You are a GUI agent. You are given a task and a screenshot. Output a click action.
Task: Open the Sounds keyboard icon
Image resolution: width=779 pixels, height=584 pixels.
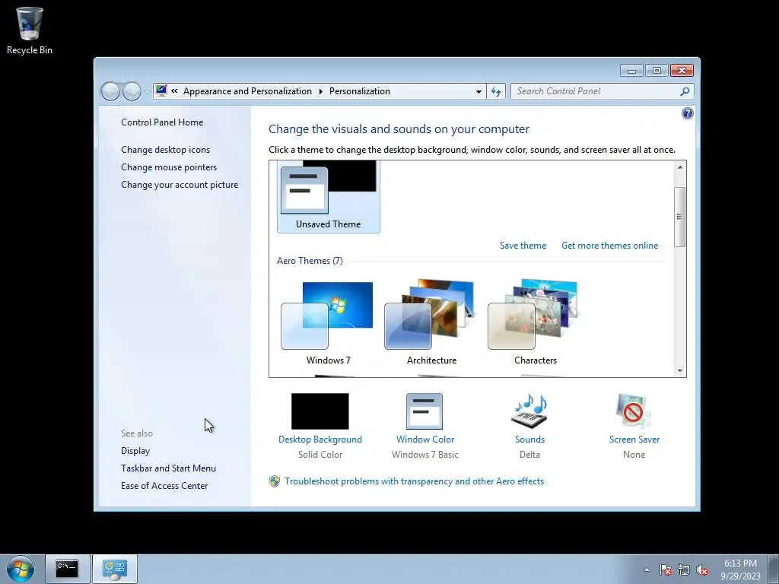click(529, 411)
